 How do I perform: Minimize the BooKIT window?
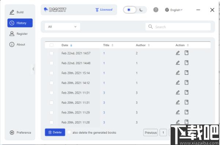198,10
